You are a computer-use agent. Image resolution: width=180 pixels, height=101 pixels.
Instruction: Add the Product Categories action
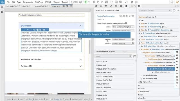(104, 88)
